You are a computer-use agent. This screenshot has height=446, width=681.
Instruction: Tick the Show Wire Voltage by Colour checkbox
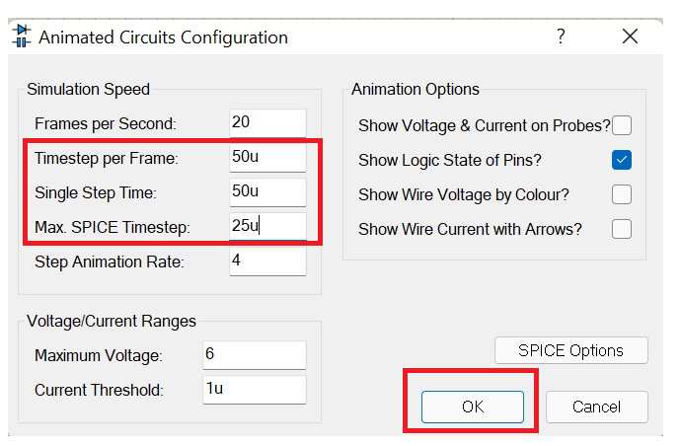click(622, 194)
